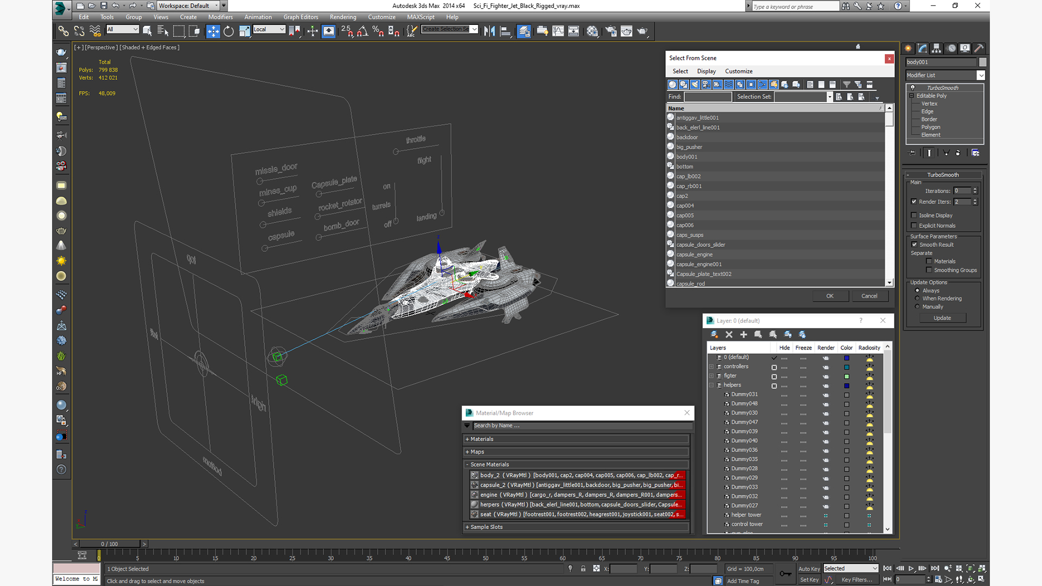Toggle Smooth Result checkbox
Screen dimensions: 1042x586
point(914,245)
